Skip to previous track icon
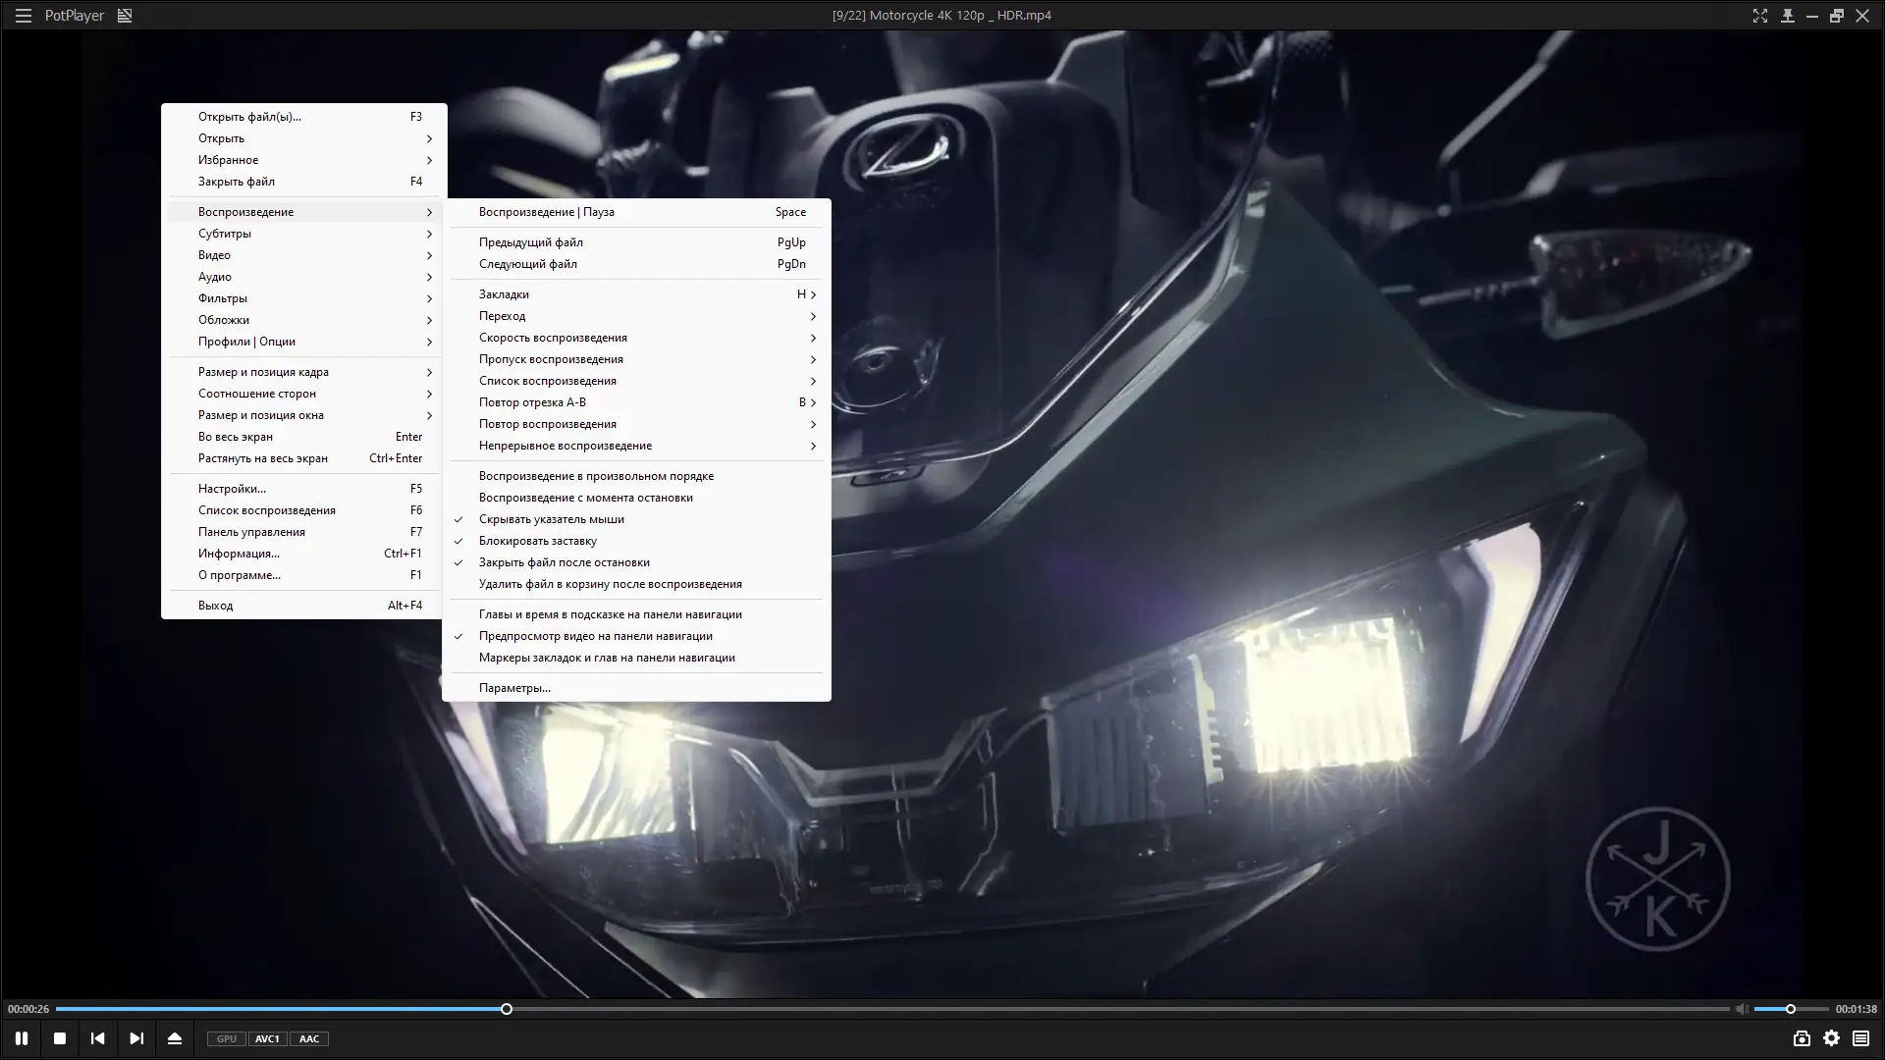 click(x=97, y=1038)
